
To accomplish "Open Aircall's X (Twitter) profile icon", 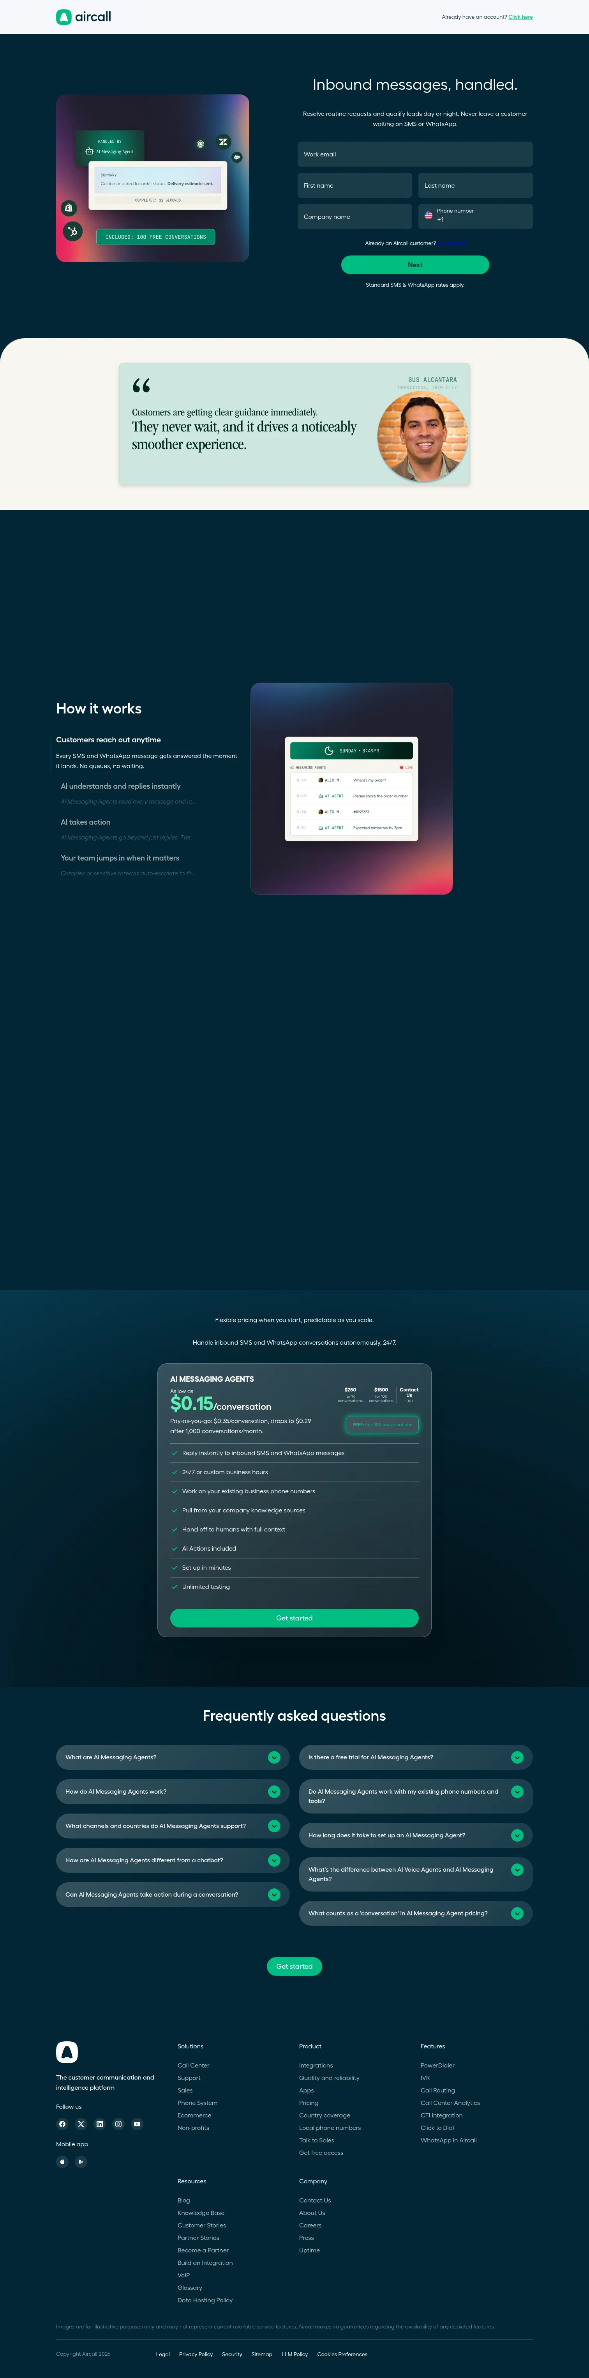I will [81, 2123].
